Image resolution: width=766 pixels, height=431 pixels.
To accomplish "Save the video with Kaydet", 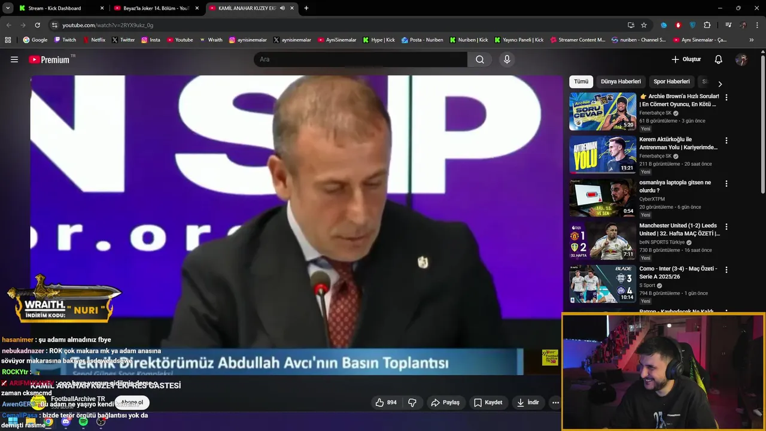I will pyautogui.click(x=488, y=402).
